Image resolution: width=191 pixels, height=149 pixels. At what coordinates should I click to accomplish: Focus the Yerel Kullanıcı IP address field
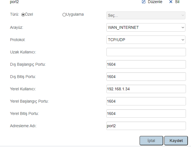[x=146, y=89]
